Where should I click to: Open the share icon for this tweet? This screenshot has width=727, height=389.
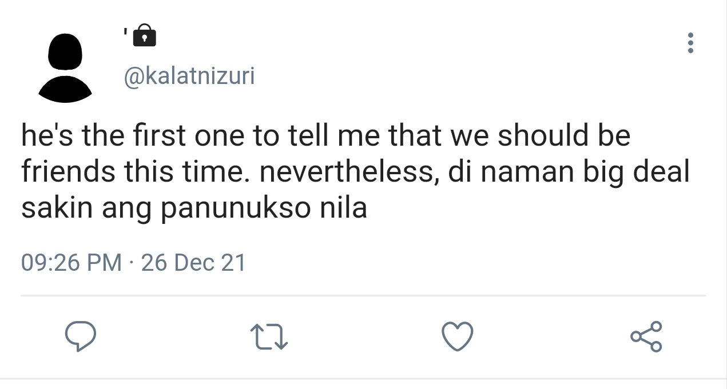point(647,336)
